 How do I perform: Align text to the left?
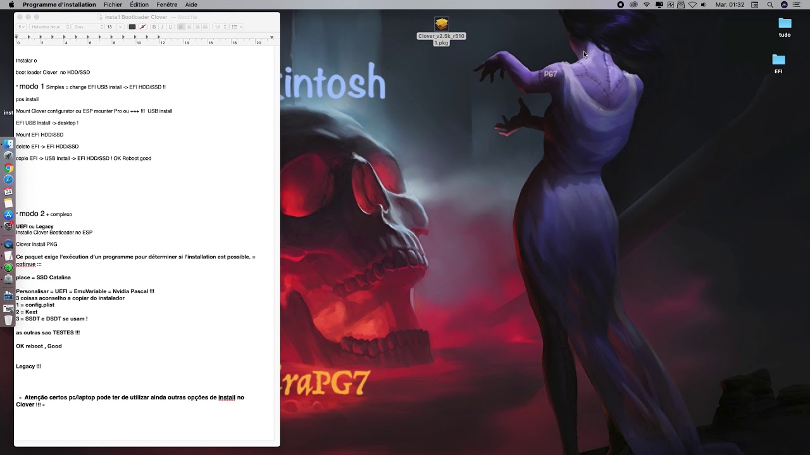tap(181, 27)
